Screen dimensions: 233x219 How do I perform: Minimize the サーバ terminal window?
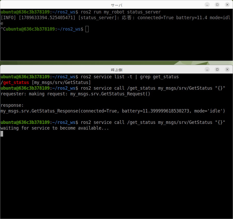tap(207, 5)
